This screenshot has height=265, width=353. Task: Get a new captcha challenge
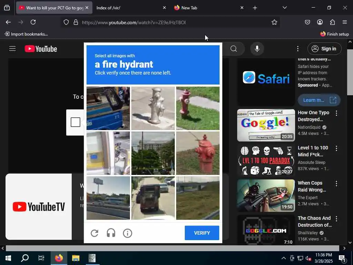[94, 233]
